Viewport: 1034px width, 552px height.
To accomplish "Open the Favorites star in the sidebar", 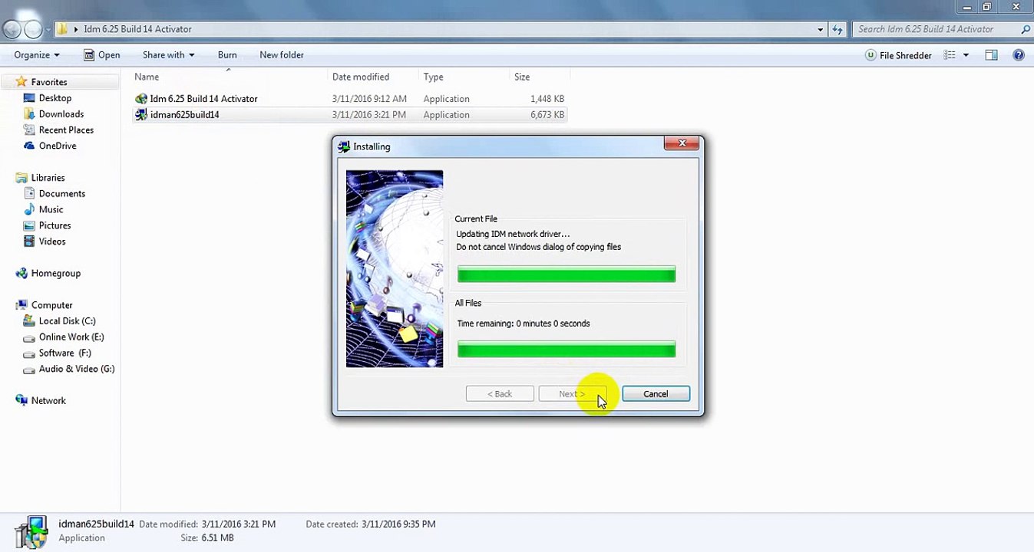I will point(21,82).
